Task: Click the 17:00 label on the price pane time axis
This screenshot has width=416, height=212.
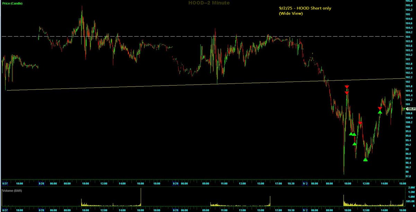Action: (x=278, y=184)
